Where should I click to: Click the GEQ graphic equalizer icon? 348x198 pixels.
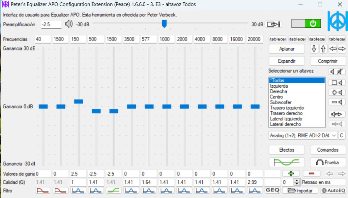coord(272,191)
